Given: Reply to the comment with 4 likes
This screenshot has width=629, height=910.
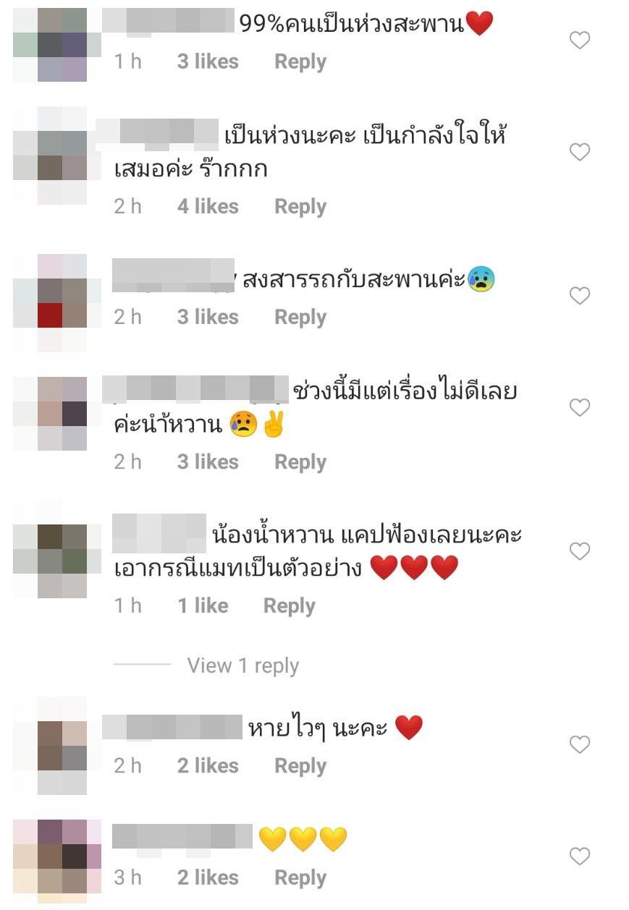Looking at the screenshot, I should (x=300, y=207).
